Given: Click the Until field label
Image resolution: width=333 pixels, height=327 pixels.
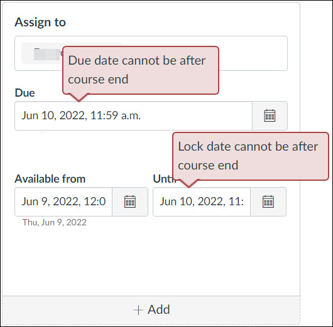Looking at the screenshot, I should click(x=165, y=179).
